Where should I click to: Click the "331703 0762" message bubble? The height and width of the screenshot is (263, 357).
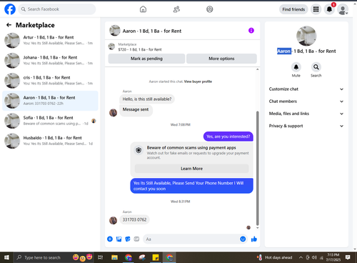point(134,219)
